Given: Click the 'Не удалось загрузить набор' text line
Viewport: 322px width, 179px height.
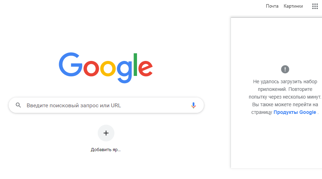Looking at the screenshot, I should 285,81.
